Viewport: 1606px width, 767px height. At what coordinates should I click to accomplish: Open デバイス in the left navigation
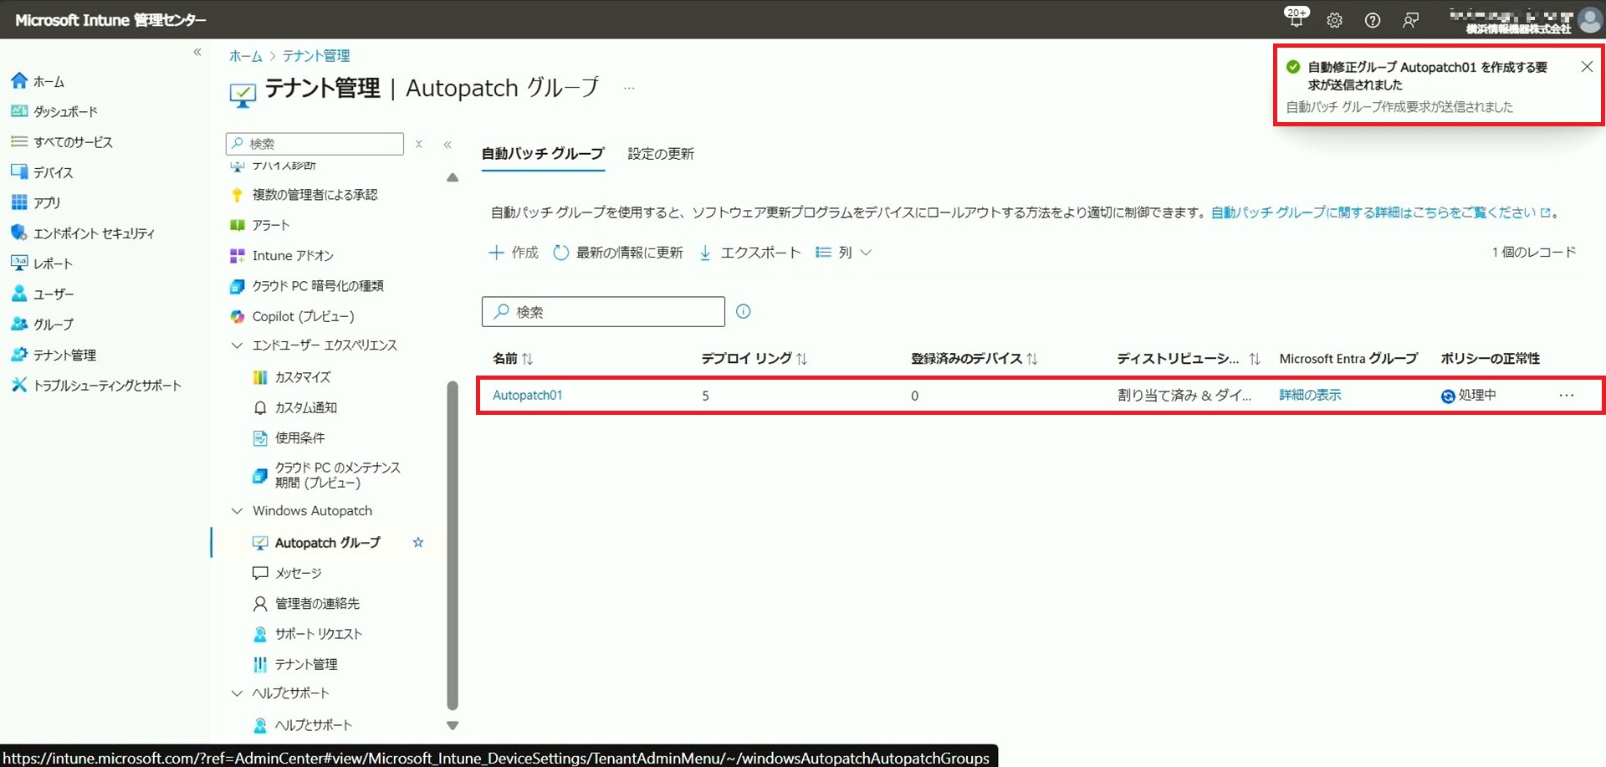53,172
